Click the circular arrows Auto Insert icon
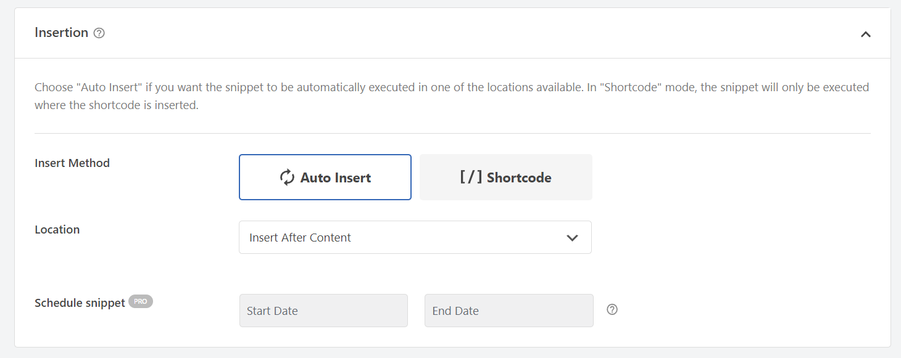The width and height of the screenshot is (901, 358). pyautogui.click(x=287, y=177)
